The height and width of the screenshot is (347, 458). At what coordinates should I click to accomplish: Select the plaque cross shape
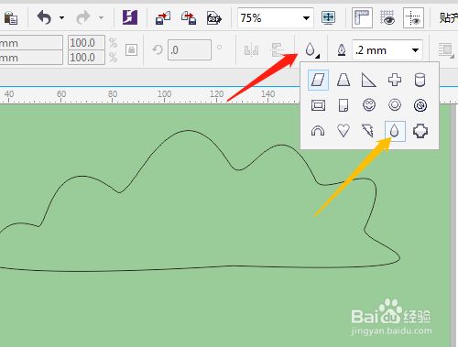(x=420, y=131)
